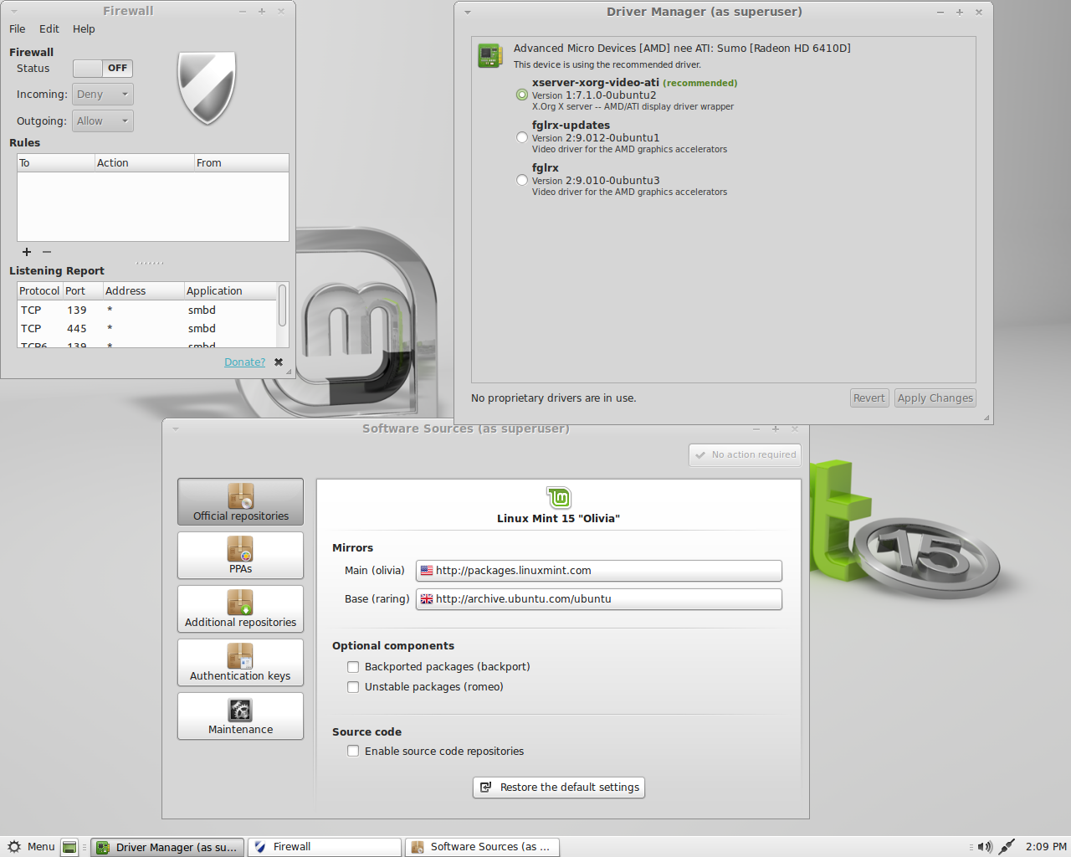
Task: Open the Firewall Edit menu
Action: click(49, 29)
